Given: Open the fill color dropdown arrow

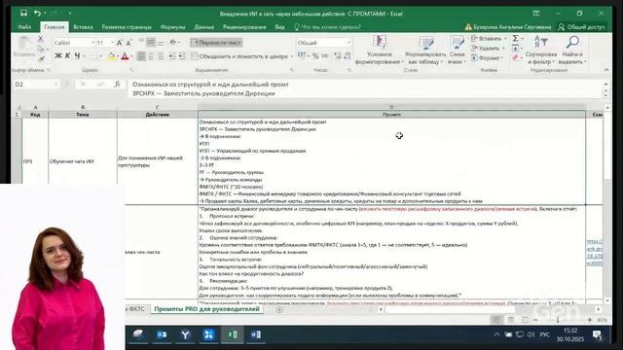Looking at the screenshot, I should point(118,56).
